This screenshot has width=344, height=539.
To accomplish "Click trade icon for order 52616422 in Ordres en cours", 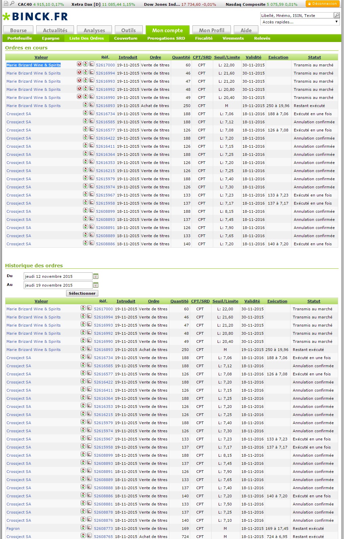I will [85, 137].
